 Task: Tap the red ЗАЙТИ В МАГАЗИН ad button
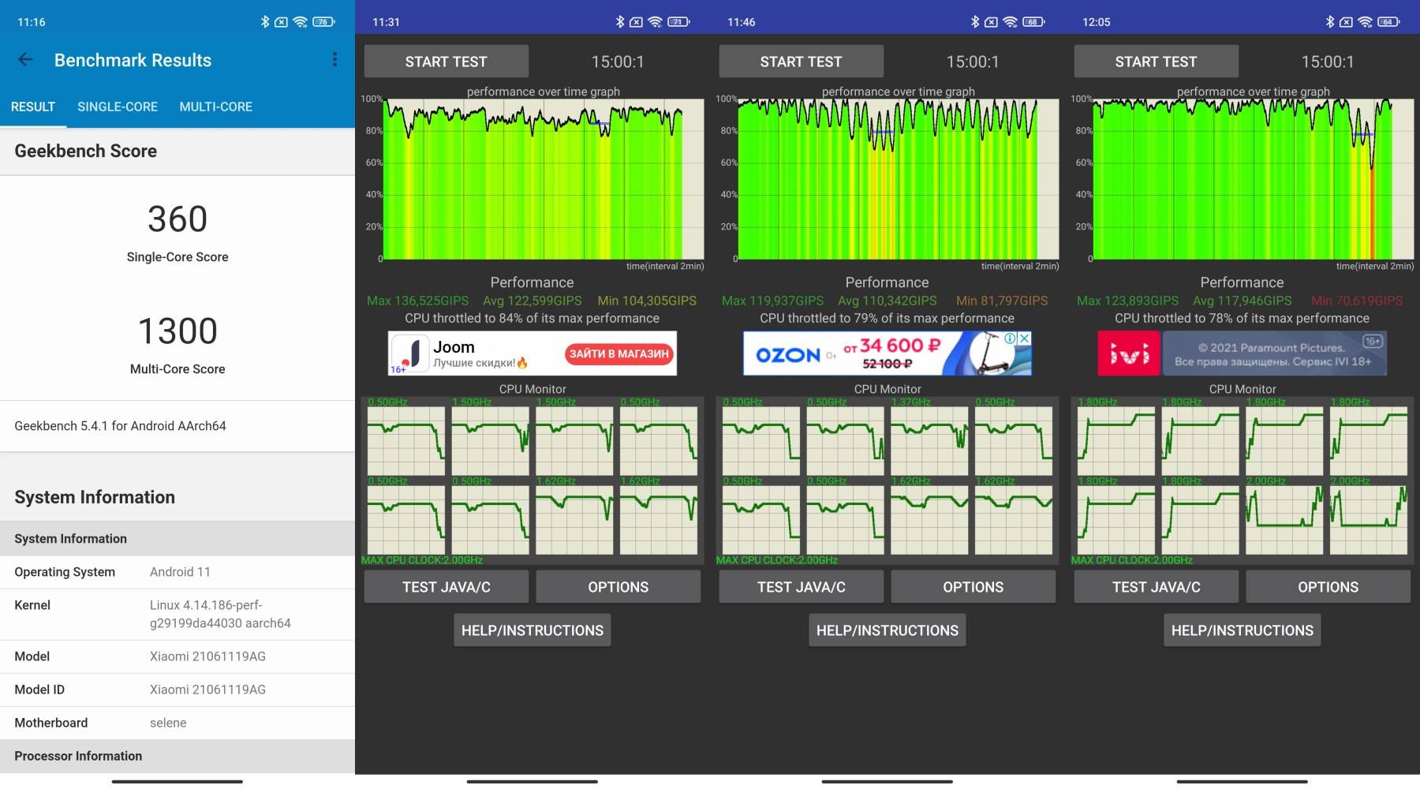pos(619,353)
